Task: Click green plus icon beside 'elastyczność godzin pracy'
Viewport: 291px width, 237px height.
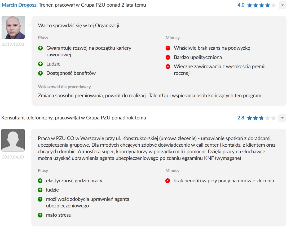Action: pos(40,181)
